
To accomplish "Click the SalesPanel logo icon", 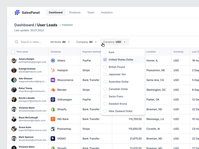I will [x=17, y=12].
